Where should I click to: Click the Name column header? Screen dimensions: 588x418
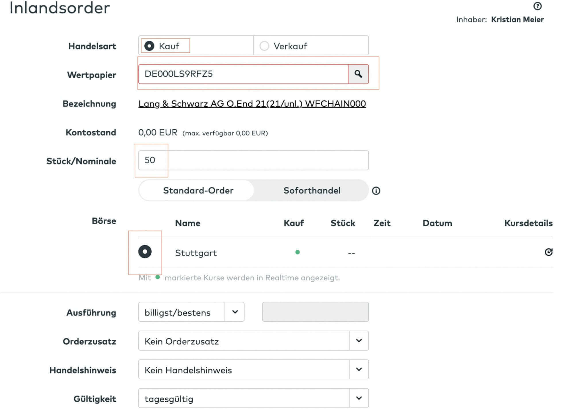pos(188,223)
